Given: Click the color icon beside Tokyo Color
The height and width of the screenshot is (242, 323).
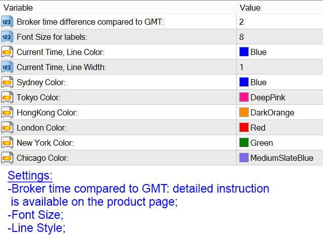Looking at the screenshot, I should (7, 97).
